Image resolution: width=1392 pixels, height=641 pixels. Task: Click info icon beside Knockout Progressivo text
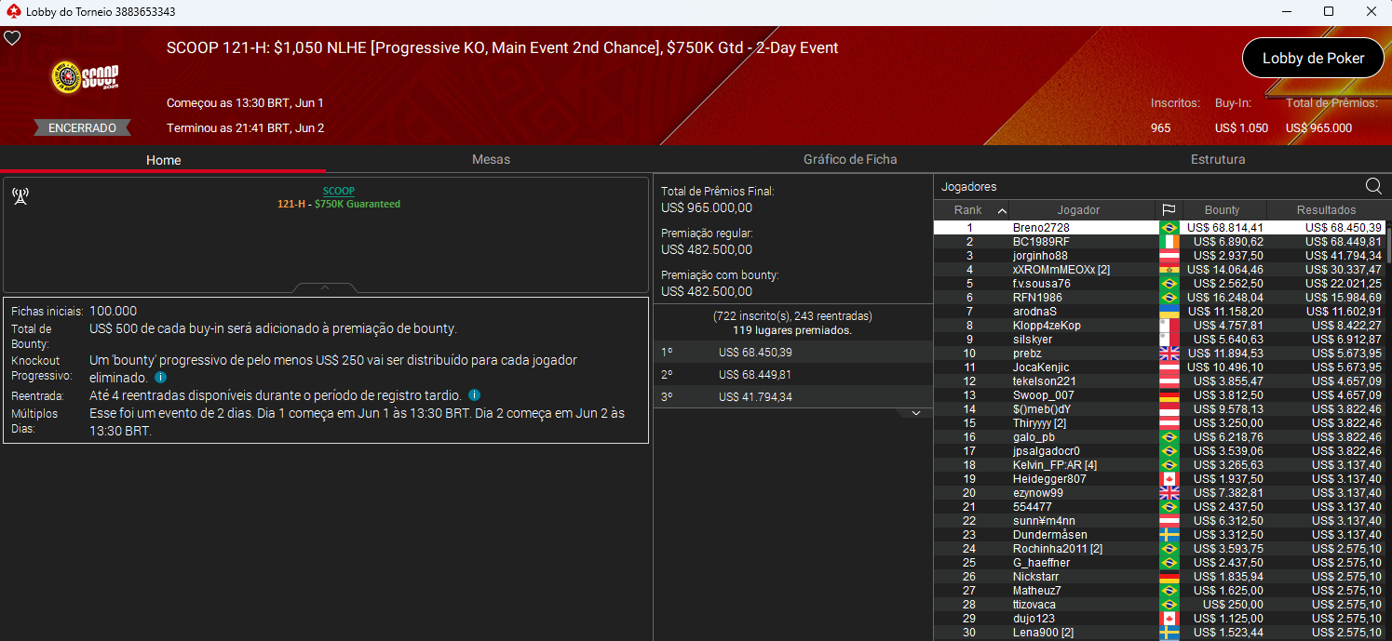(160, 378)
